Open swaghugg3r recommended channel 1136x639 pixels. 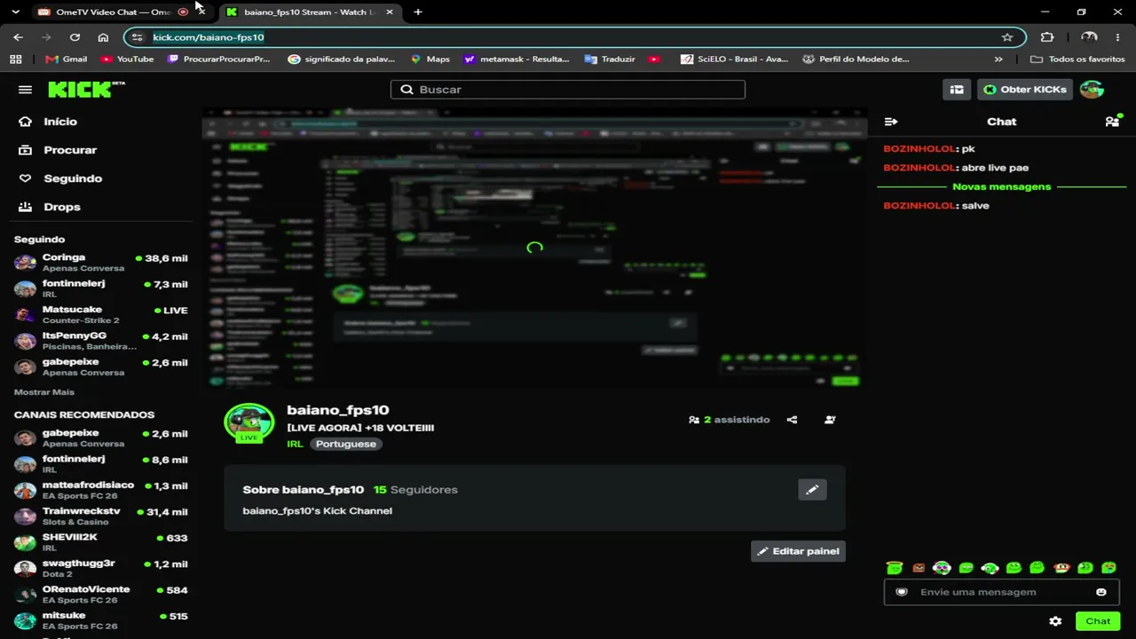tap(101, 568)
